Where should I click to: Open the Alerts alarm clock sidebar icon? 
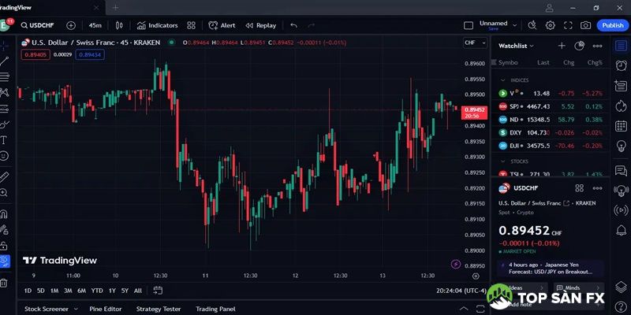(622, 66)
